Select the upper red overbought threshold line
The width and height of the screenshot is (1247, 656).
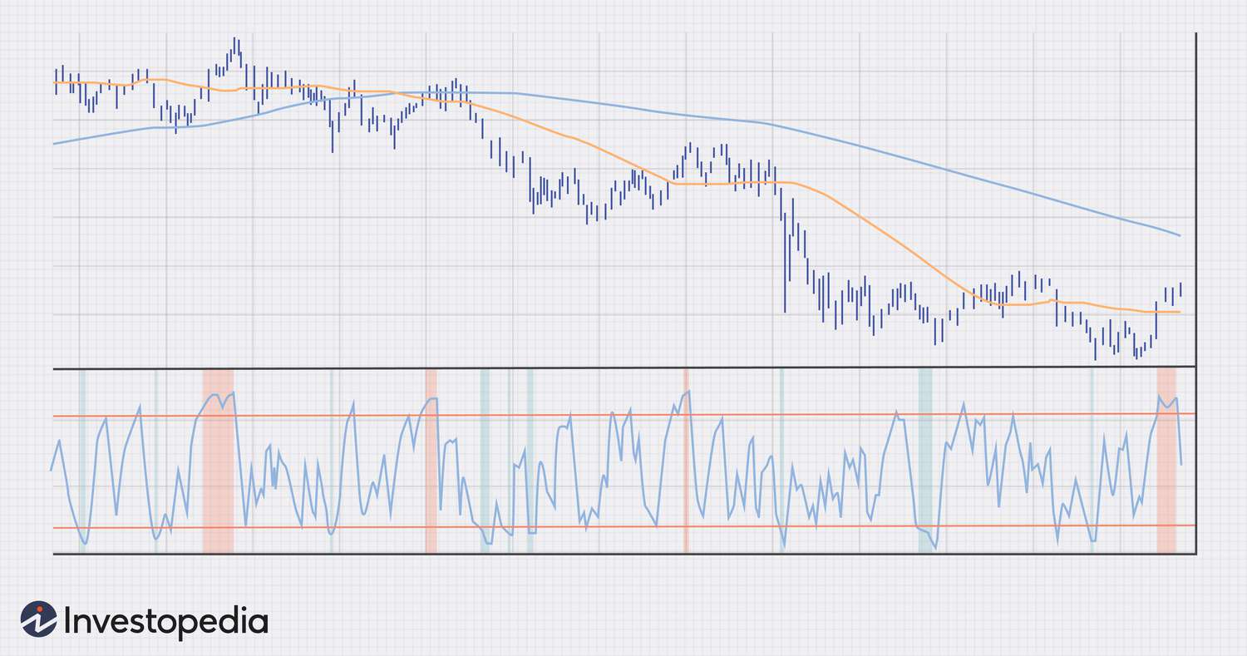623,414
